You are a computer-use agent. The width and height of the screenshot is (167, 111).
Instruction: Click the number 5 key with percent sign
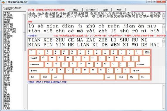tap(73, 52)
